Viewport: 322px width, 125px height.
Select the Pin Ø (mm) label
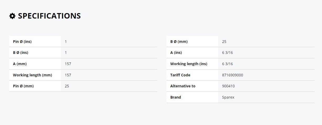[23, 86]
